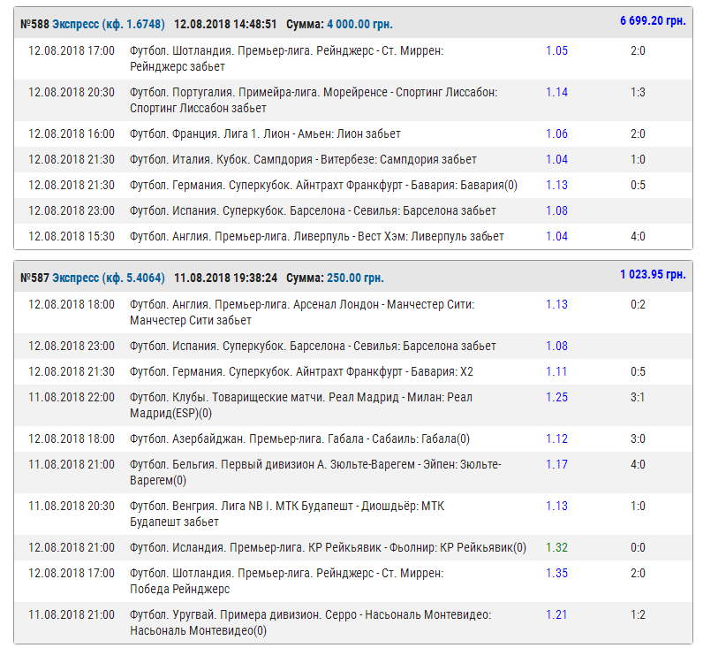Click odds 1.04 for Сампдория забьет

coord(557,159)
